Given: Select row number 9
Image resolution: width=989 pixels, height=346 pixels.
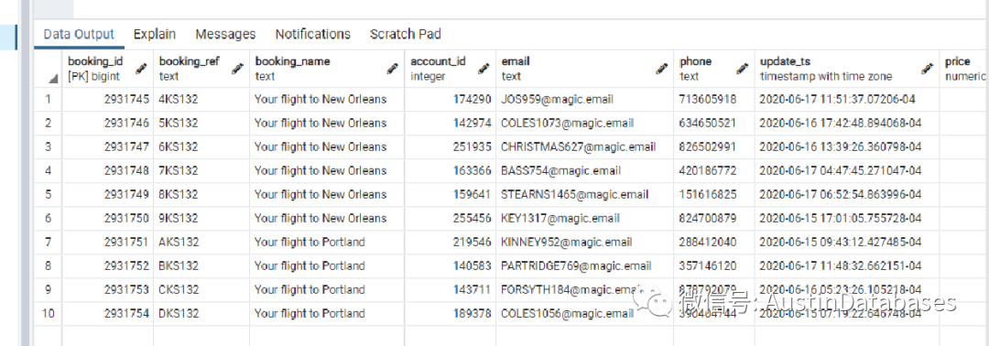Looking at the screenshot, I should click(48, 290).
